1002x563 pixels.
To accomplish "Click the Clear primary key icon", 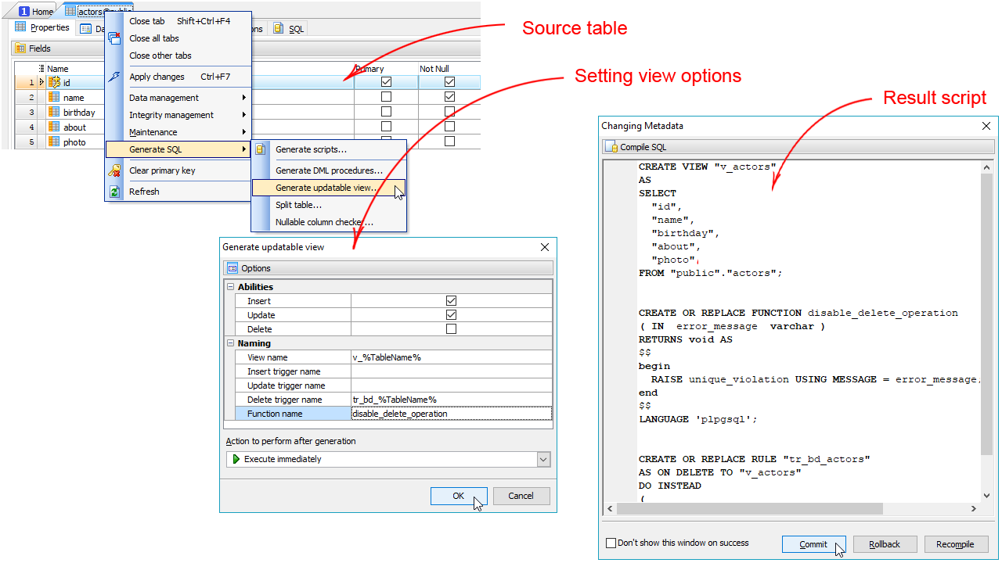I will (115, 170).
